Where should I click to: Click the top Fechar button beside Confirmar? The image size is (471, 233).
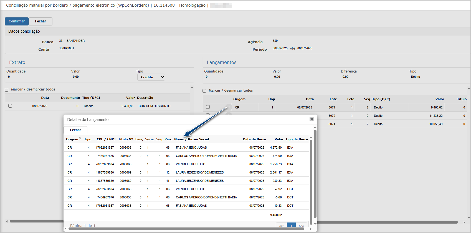tap(40, 21)
